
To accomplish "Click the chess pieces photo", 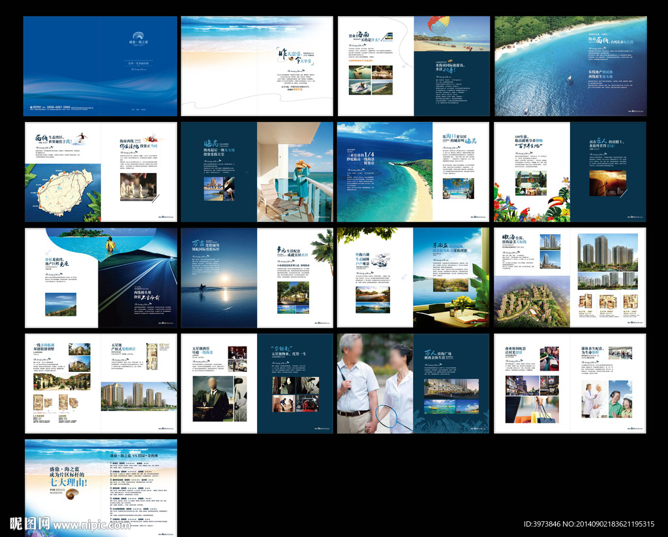I will click(138, 187).
